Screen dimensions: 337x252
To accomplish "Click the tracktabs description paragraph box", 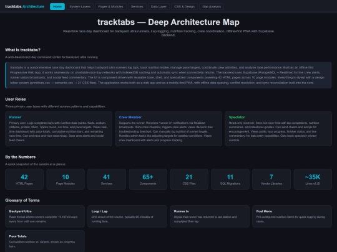I will pos(168,75).
